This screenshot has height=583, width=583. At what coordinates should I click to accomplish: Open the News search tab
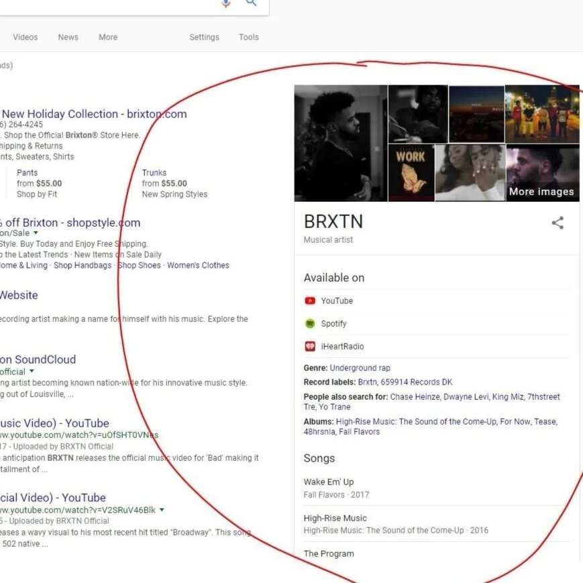tap(68, 37)
